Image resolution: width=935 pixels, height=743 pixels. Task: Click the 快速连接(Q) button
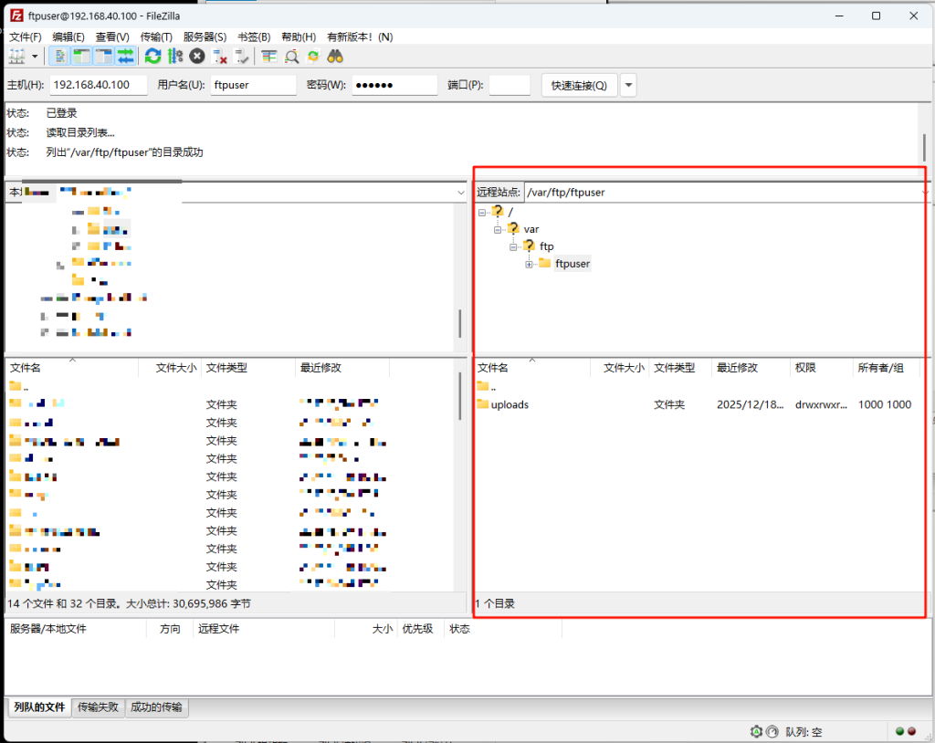[x=578, y=85]
